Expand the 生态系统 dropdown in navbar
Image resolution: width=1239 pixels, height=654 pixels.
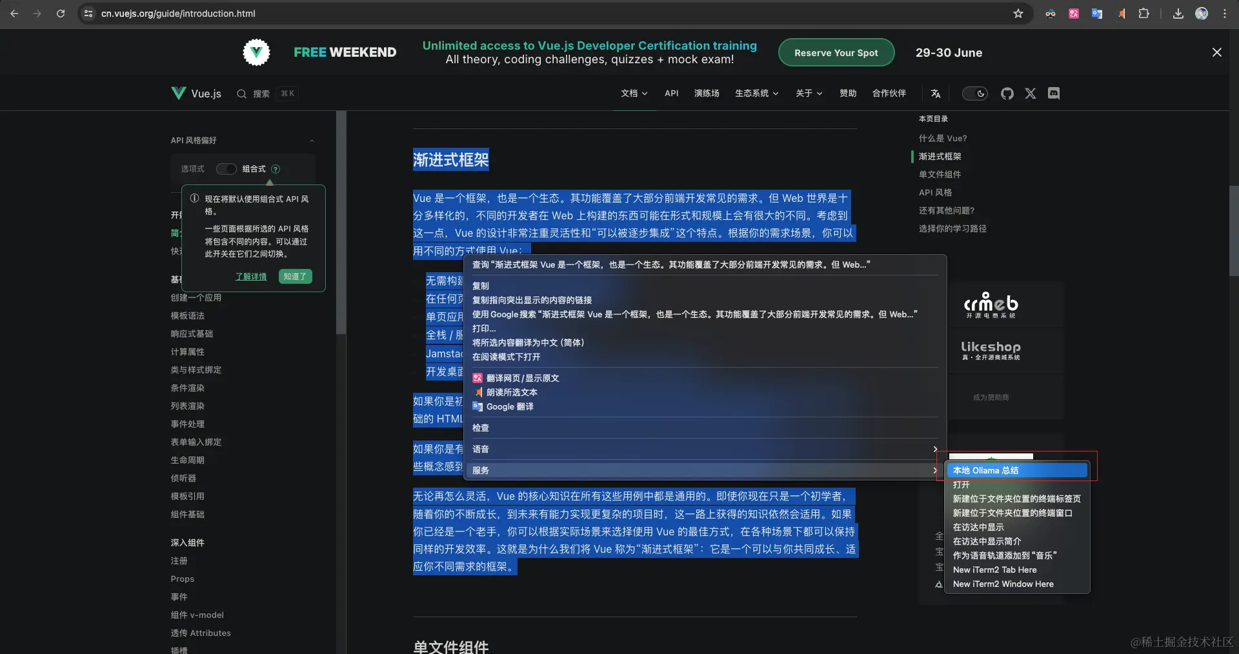click(756, 94)
